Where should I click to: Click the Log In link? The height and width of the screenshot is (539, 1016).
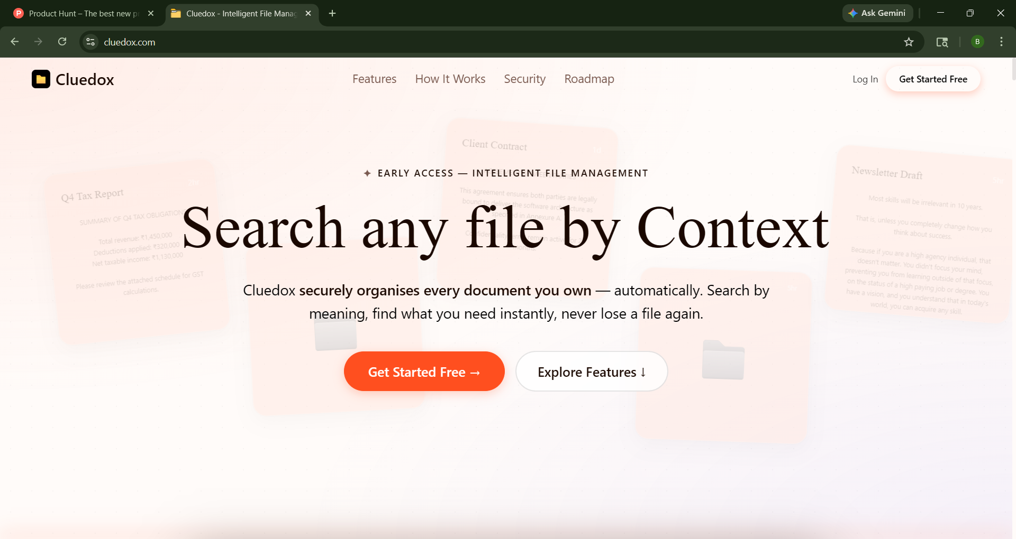865,79
